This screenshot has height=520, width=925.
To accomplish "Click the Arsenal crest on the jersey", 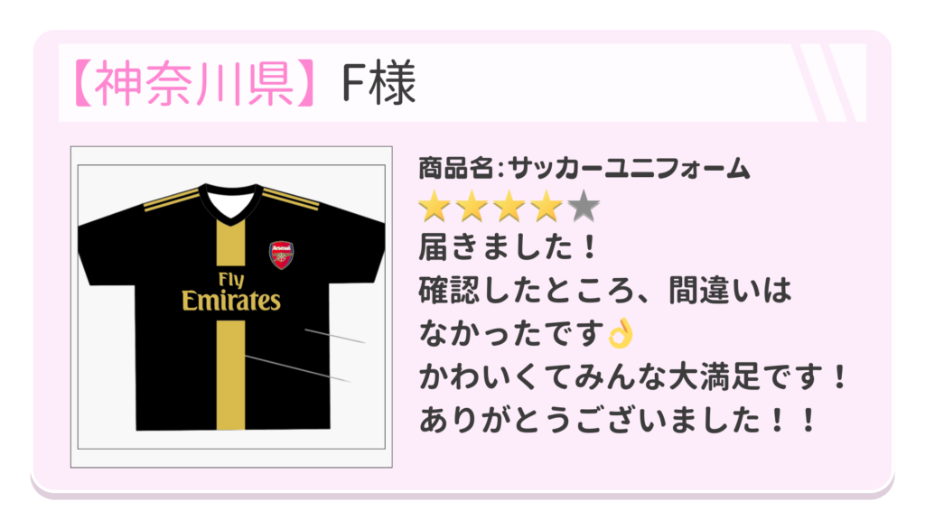I will tap(282, 255).
